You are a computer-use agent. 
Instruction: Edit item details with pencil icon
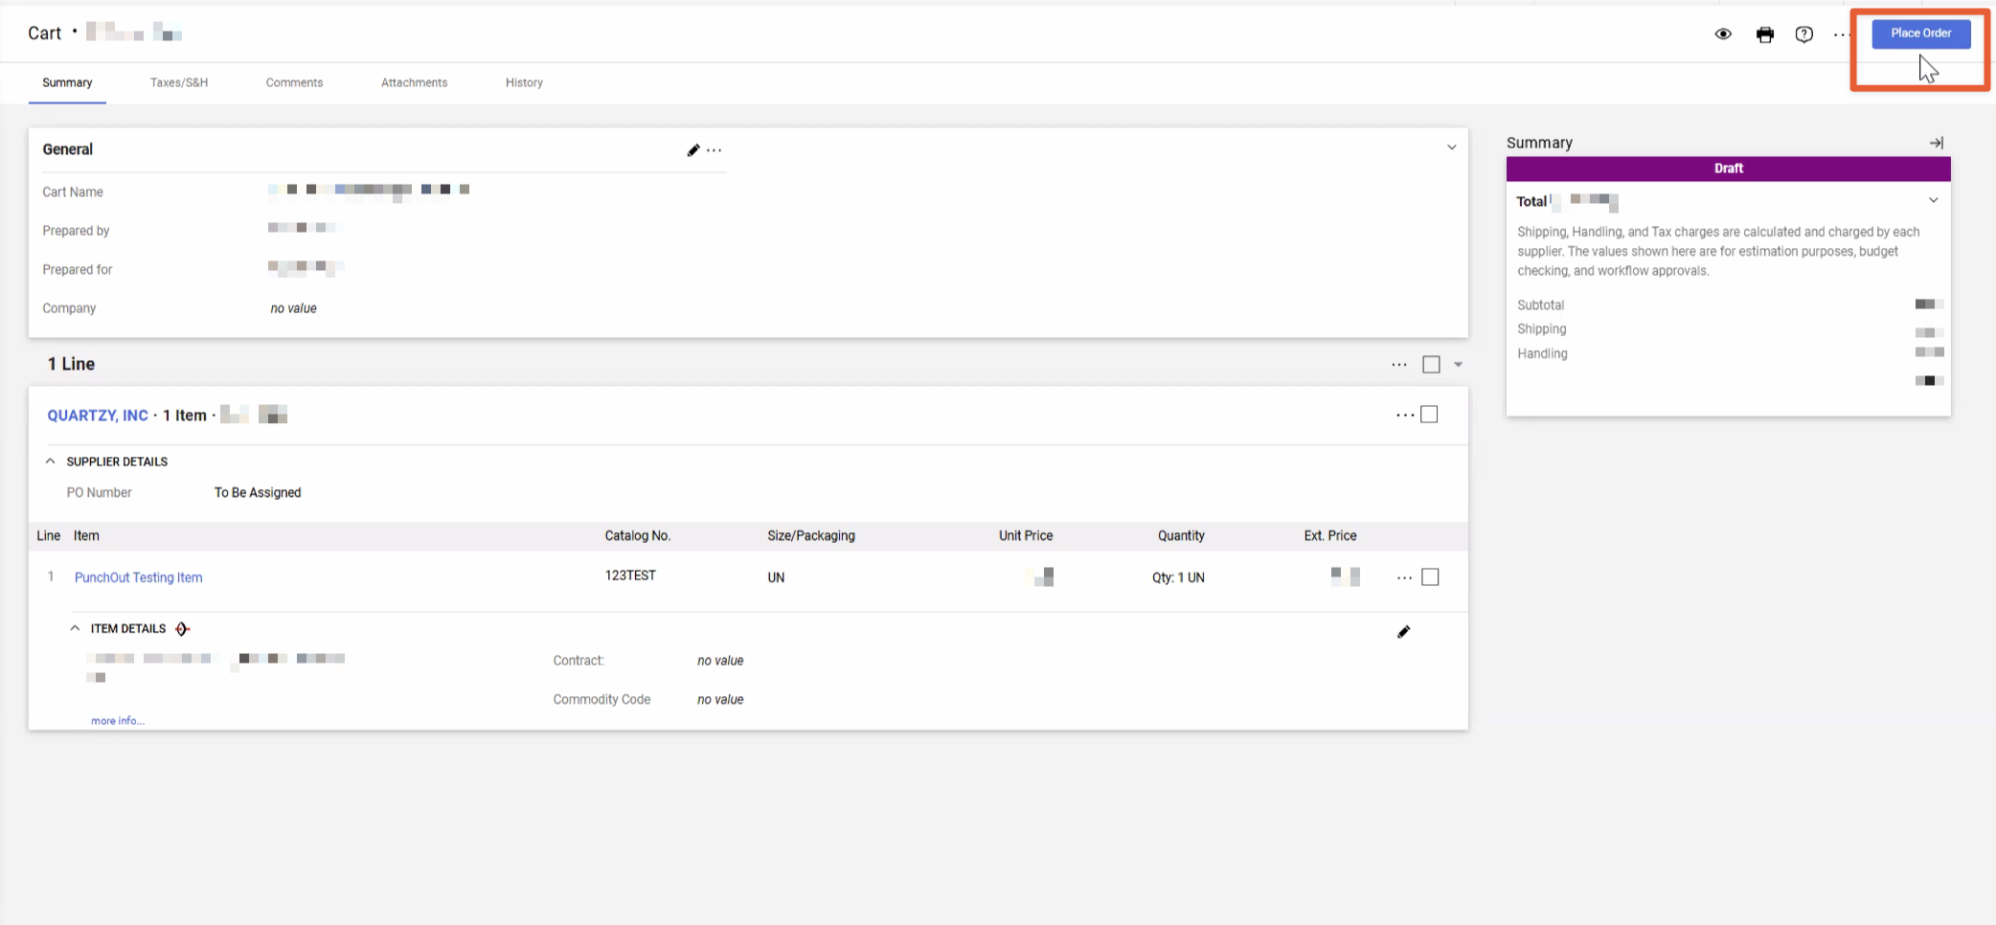[1403, 632]
